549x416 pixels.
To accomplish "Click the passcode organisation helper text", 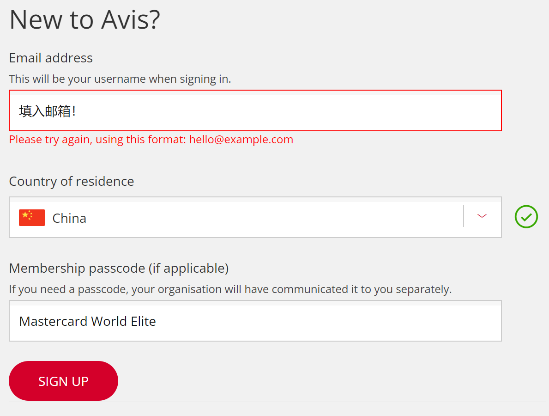I will (x=230, y=289).
